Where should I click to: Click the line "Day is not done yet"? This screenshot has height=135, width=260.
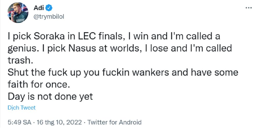(x=50, y=97)
